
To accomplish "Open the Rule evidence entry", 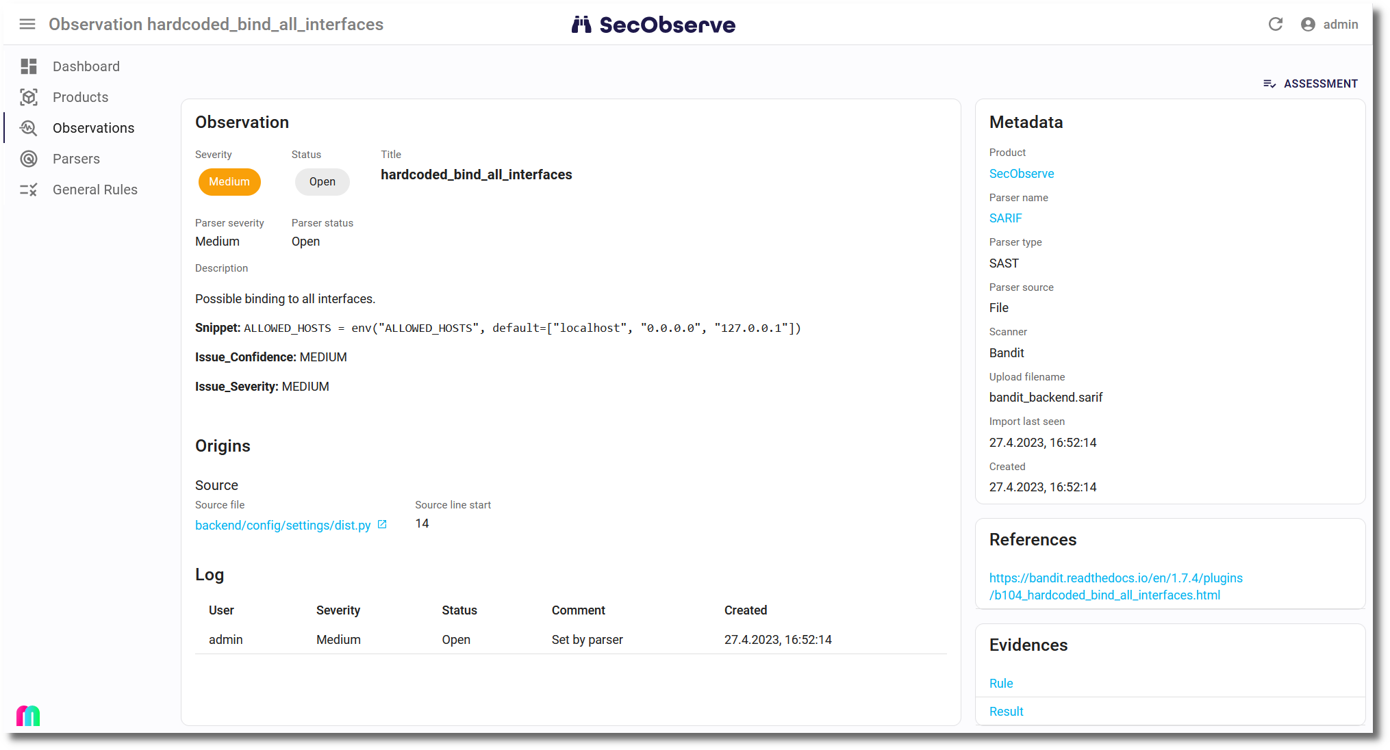I will 1001,683.
